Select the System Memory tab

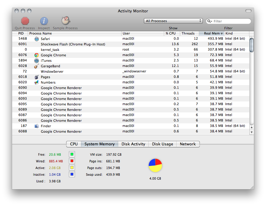99,144
